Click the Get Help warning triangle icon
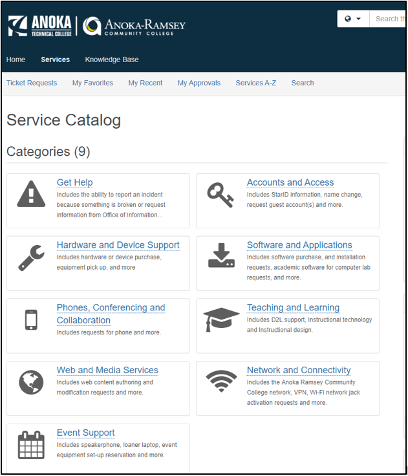This screenshot has height=476, width=408. [x=31, y=194]
